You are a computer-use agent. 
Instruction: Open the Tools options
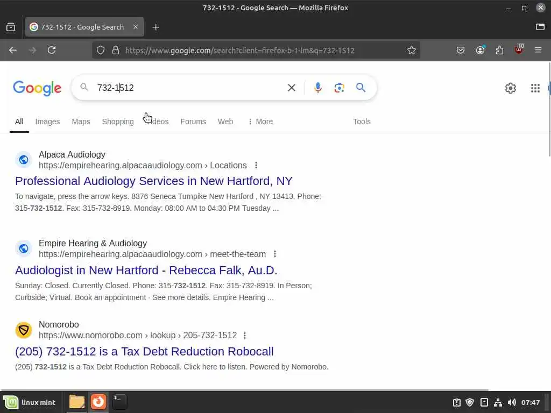click(x=362, y=122)
